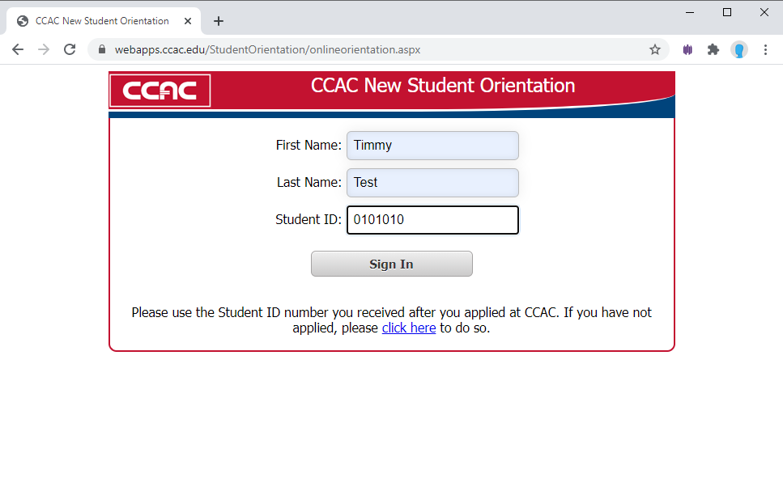The image size is (783, 491).
Task: Open Chrome's three-dot menu
Action: tap(766, 49)
